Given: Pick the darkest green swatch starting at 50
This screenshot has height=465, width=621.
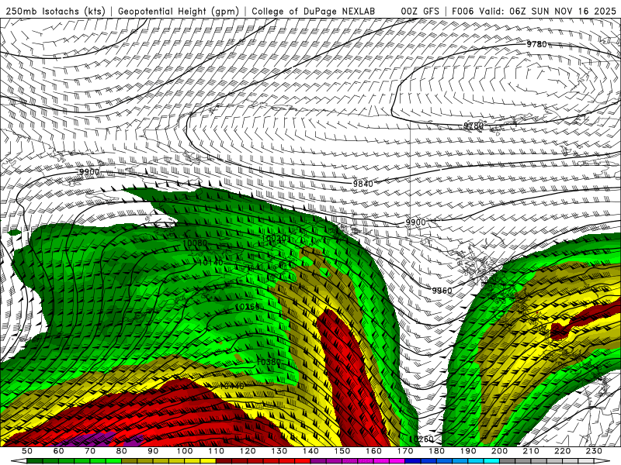Looking at the screenshot, I should click(x=34, y=460).
